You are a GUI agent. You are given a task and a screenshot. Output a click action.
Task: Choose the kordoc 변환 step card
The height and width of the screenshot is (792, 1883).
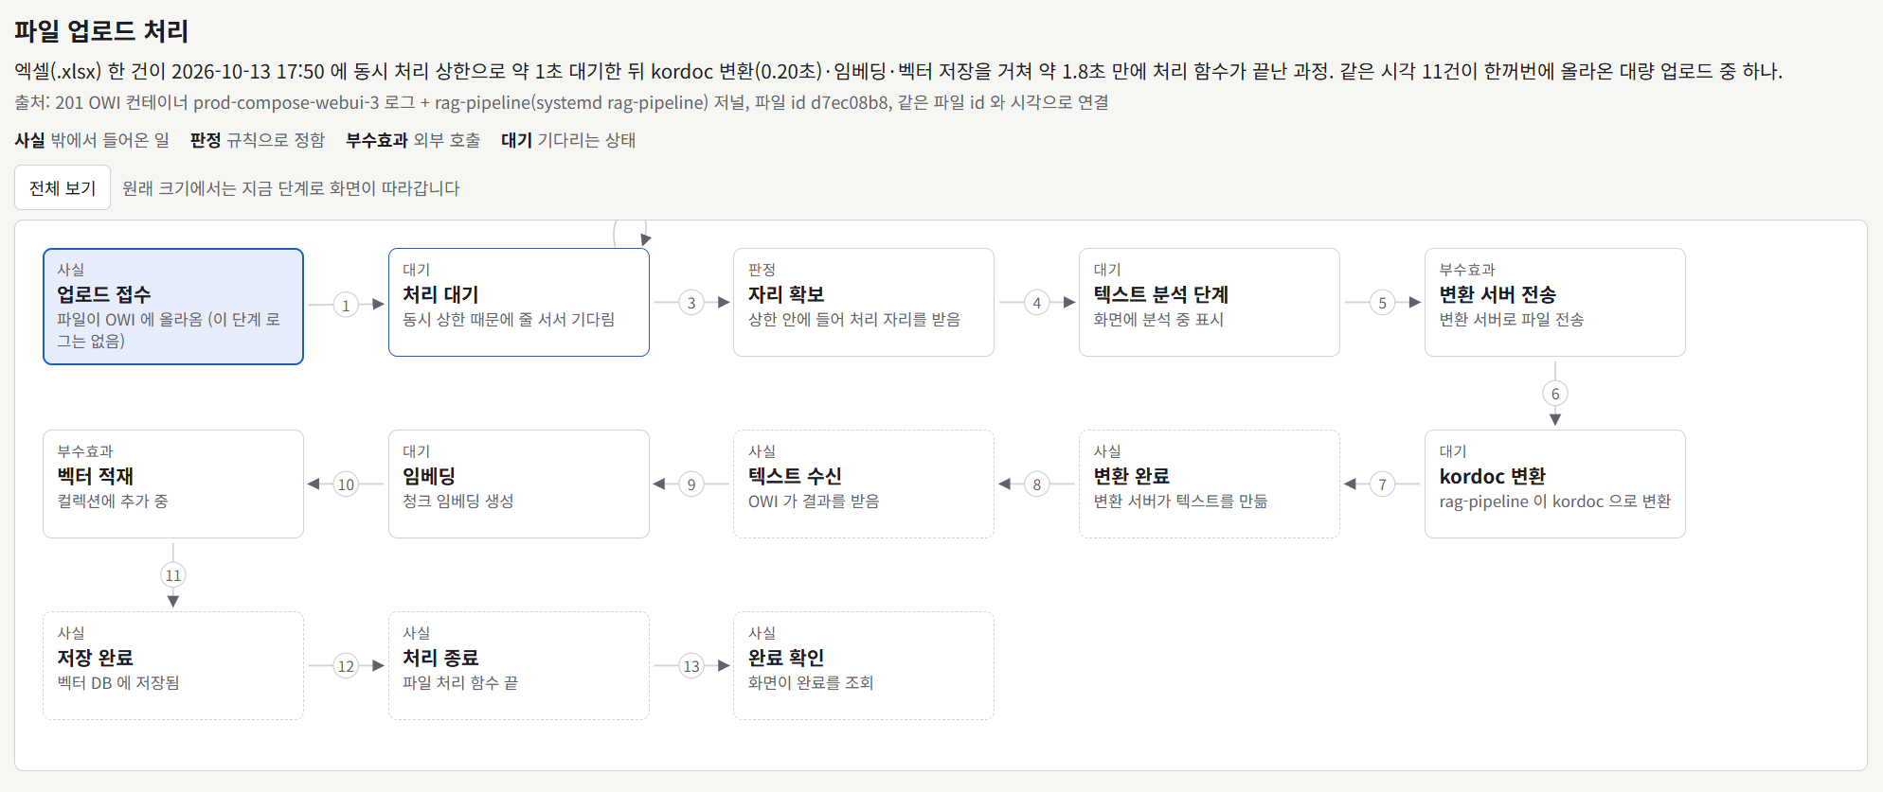[x=1555, y=484]
